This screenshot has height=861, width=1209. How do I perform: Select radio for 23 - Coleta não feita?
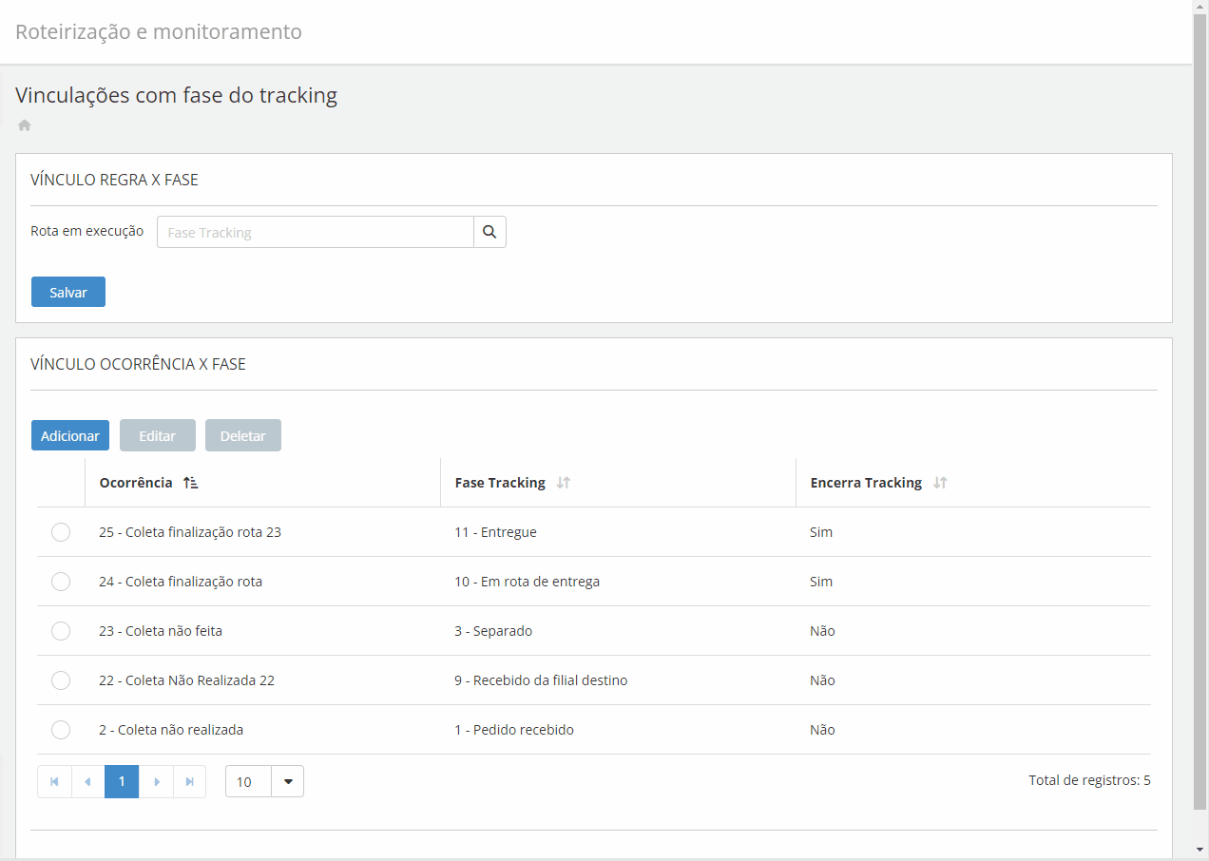pos(61,631)
